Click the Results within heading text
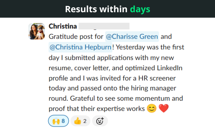215x132 pixels. point(96,9)
